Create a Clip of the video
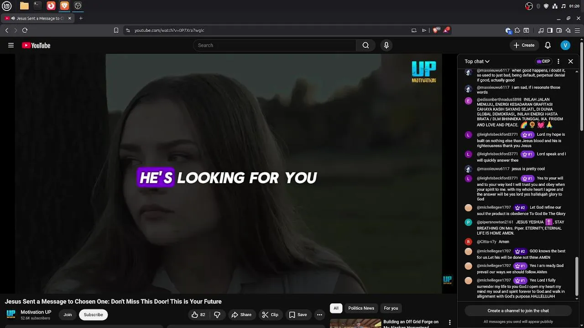584x328 pixels. [270, 315]
